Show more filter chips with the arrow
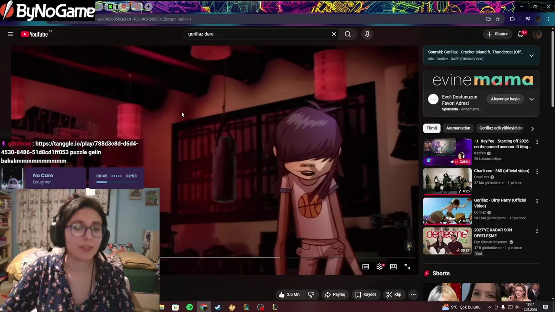555x312 pixels. 532,129
